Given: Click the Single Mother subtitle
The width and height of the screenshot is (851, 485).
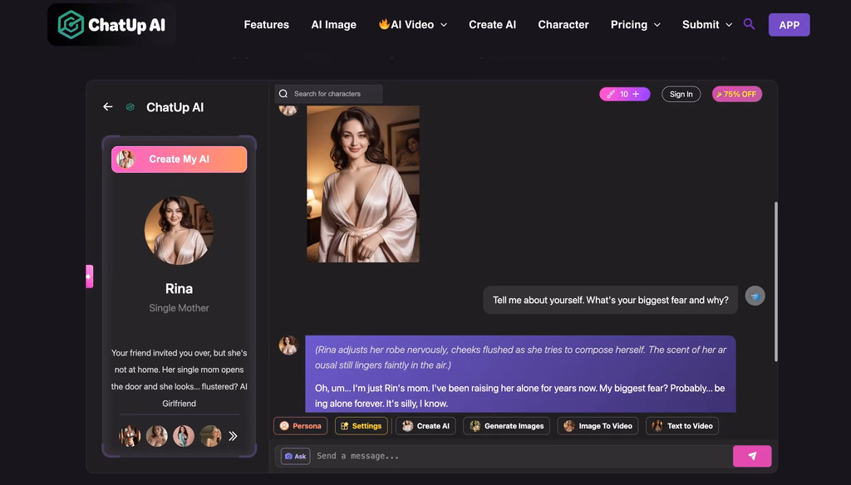Looking at the screenshot, I should pyautogui.click(x=180, y=308).
